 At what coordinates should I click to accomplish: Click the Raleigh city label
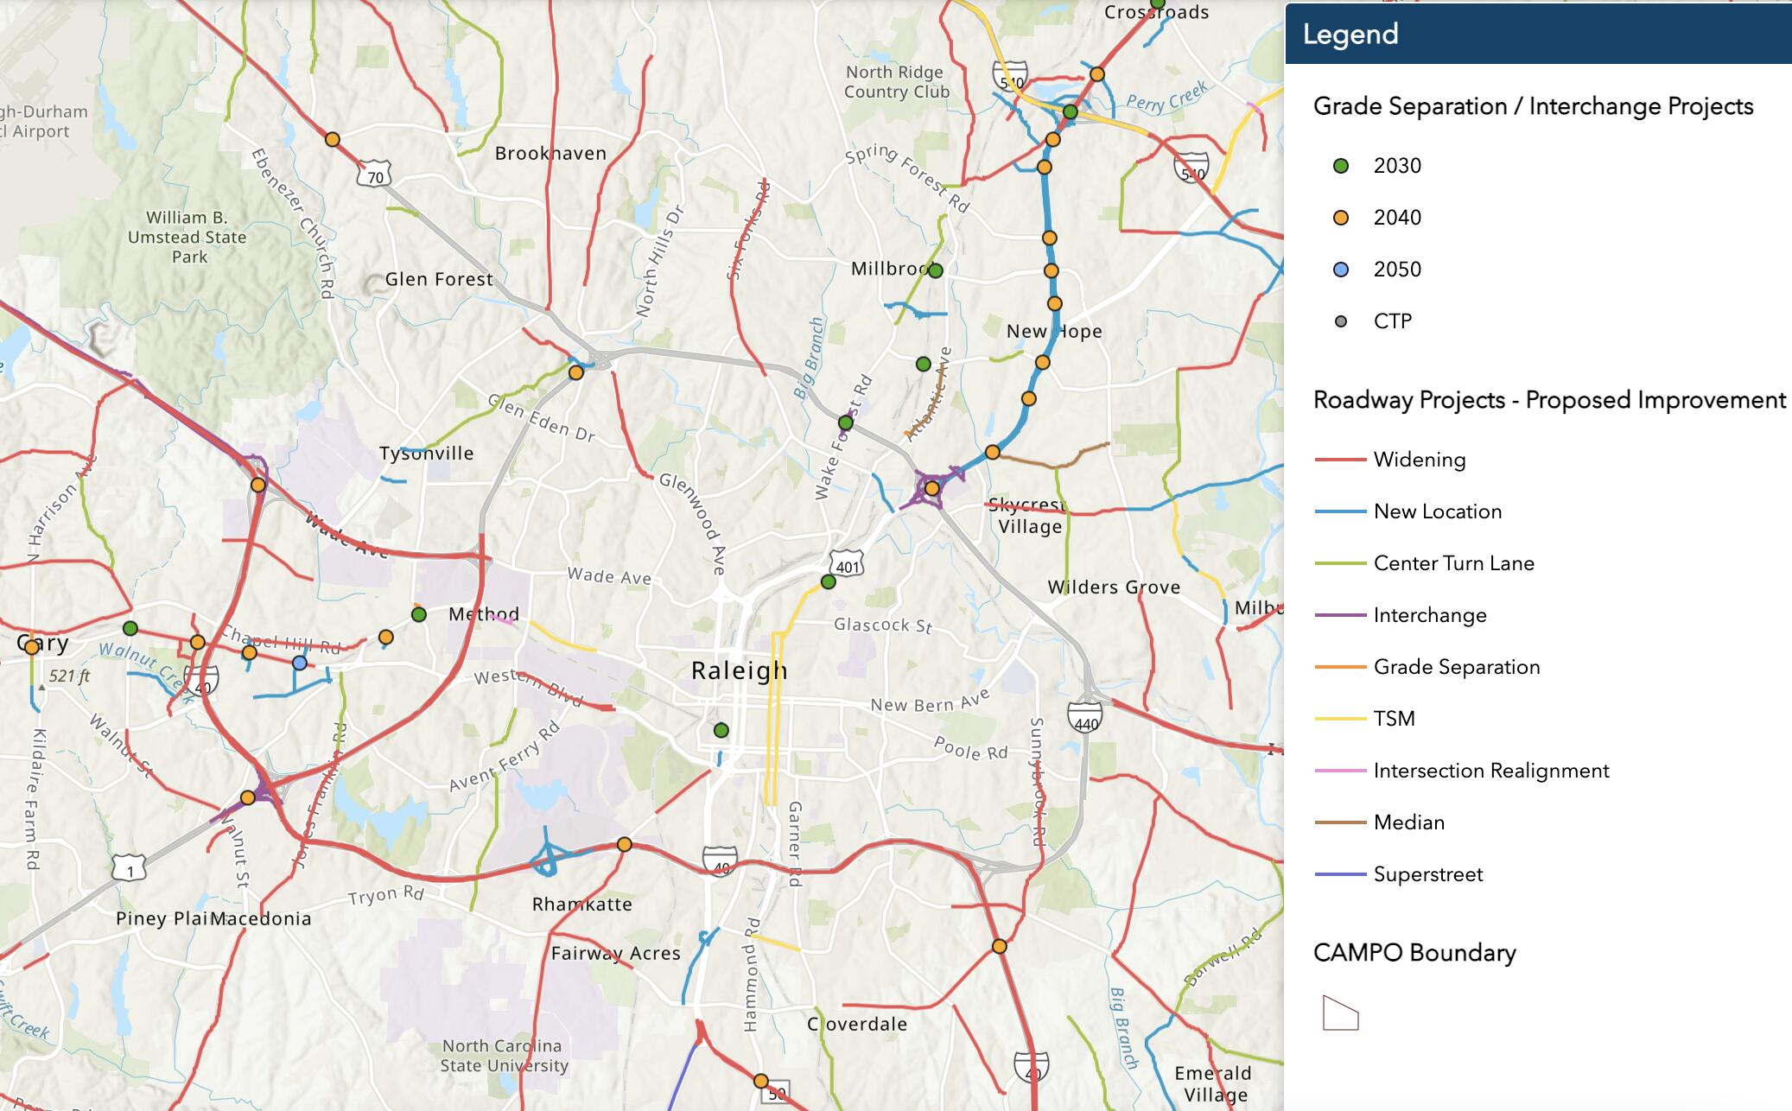click(x=740, y=670)
